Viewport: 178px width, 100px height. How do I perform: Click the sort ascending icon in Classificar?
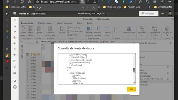115,28
